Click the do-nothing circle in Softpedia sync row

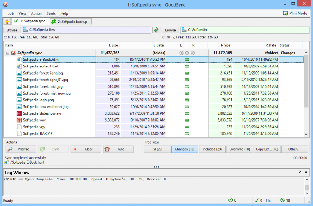187,53
